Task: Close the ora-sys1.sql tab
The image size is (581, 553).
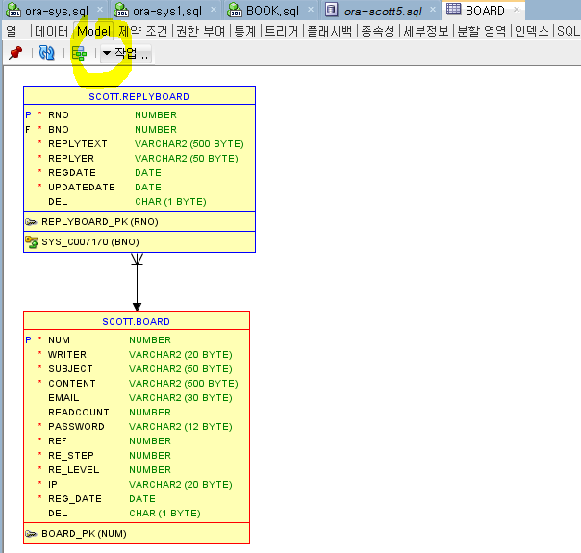Action: coord(214,10)
